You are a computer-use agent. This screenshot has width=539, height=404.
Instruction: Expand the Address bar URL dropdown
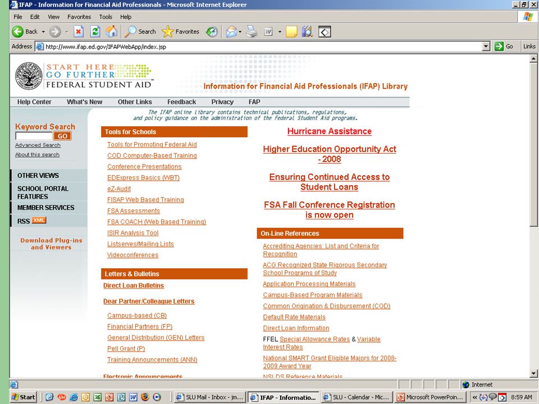click(x=486, y=47)
